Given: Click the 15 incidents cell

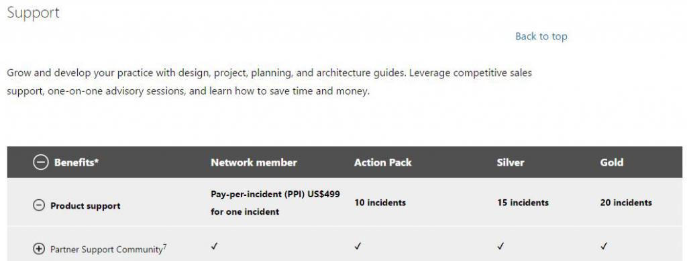Looking at the screenshot, I should pos(523,203).
